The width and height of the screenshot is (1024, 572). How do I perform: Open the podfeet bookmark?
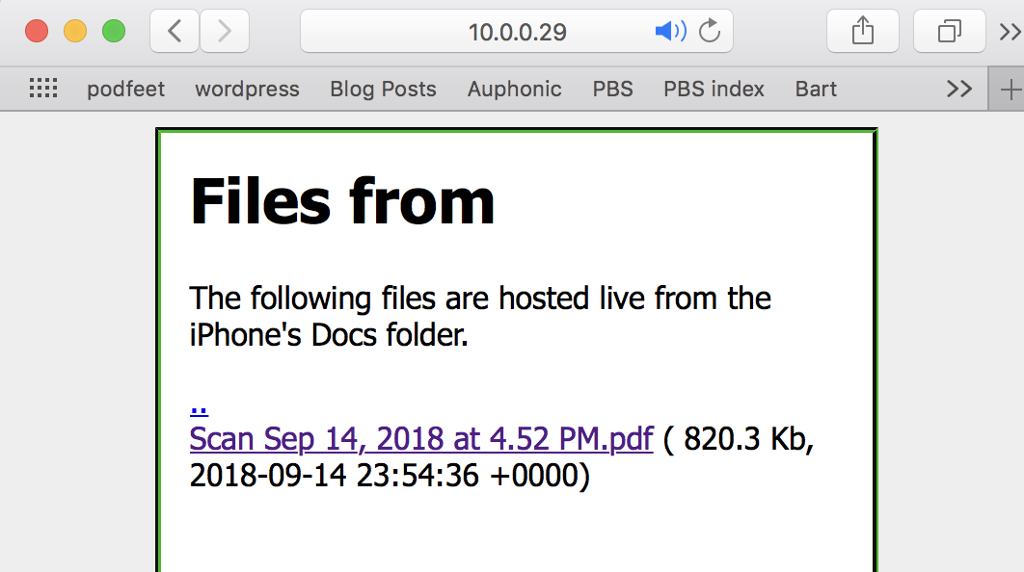click(125, 89)
